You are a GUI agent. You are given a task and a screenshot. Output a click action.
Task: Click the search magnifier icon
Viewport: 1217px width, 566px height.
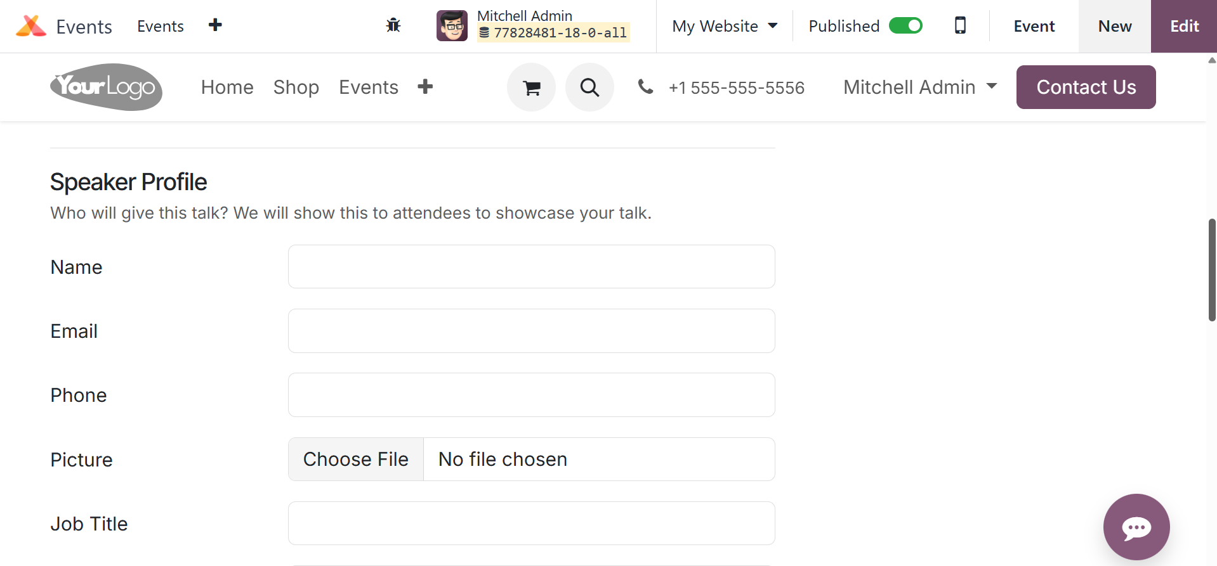click(589, 87)
